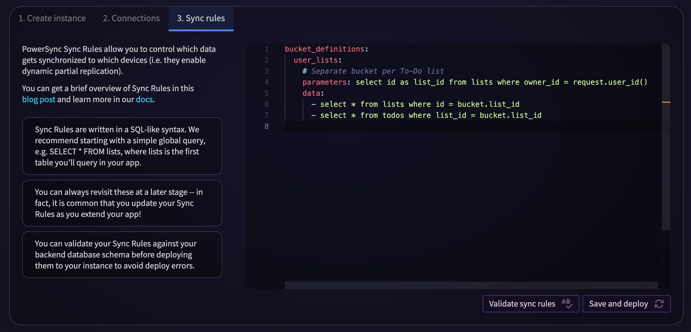The image size is (691, 332).
Task: Click line number 4 in gutter
Action: click(266, 82)
